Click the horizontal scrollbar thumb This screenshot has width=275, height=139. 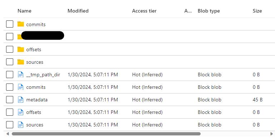pyautogui.click(x=106, y=134)
